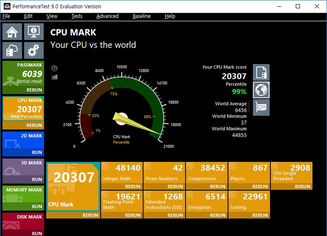
Task: Click the 99% percentile value
Action: click(239, 92)
